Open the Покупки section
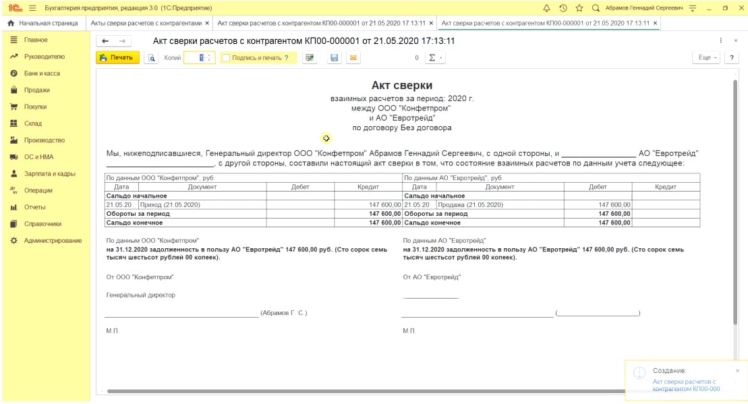 click(35, 107)
